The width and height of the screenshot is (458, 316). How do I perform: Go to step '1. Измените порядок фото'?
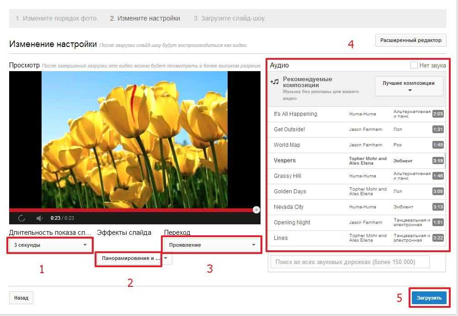point(57,19)
